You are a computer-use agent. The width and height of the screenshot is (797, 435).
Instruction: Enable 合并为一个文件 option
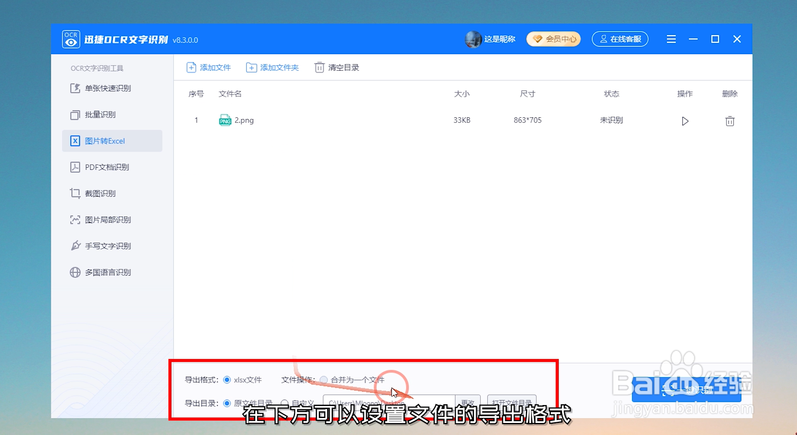coord(324,380)
